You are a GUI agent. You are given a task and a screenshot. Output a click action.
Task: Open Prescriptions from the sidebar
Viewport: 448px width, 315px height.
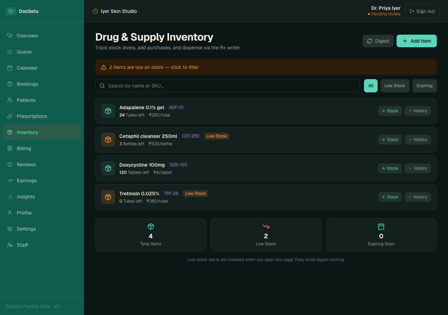pos(42,116)
